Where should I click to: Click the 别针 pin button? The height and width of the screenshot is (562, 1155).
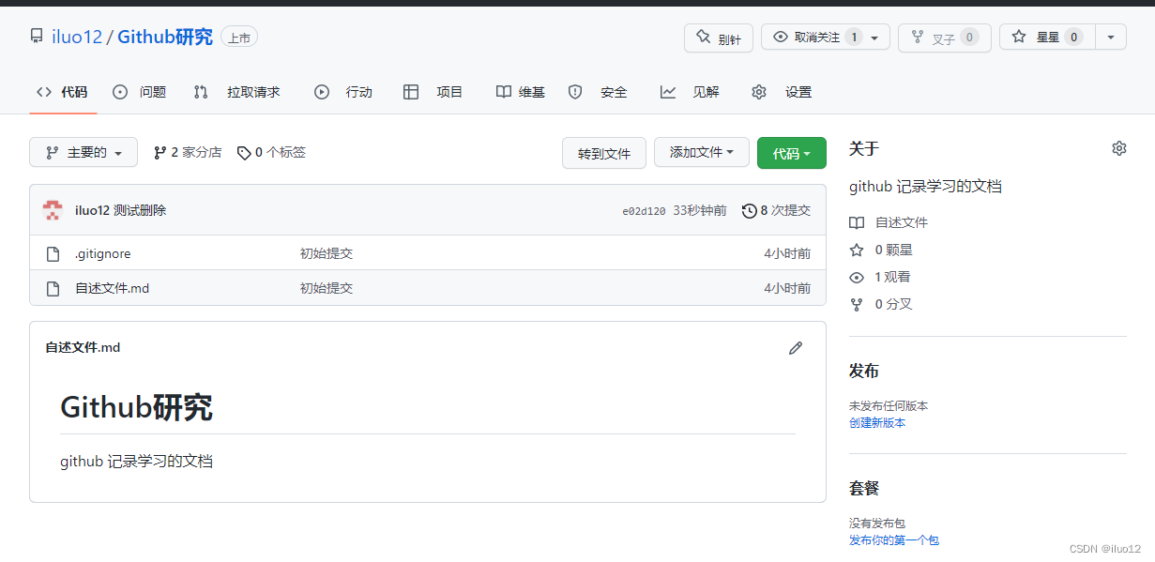(719, 38)
